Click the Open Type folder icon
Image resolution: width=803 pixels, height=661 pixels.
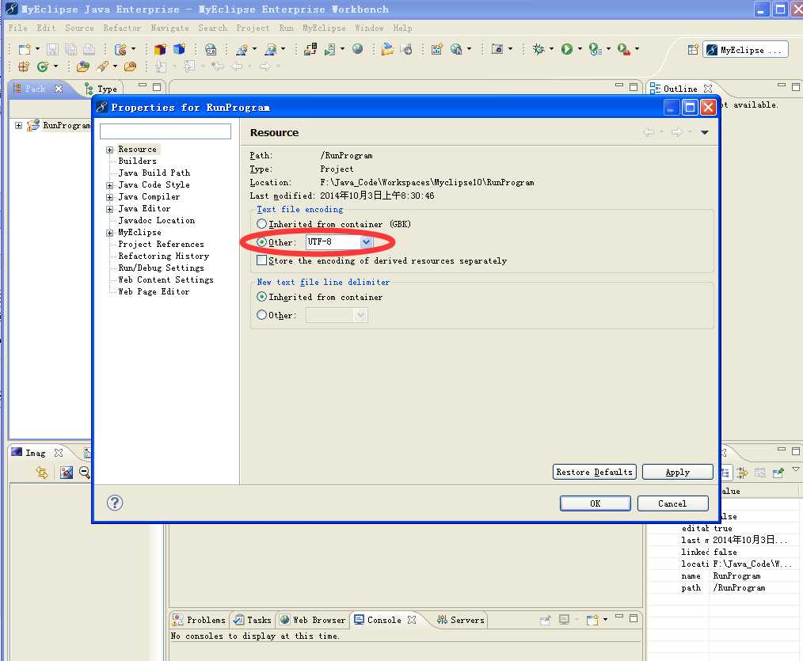coord(83,66)
